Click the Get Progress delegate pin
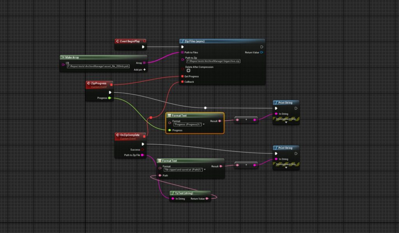Image resolution: width=399 pixels, height=233 pixels. click(182, 76)
